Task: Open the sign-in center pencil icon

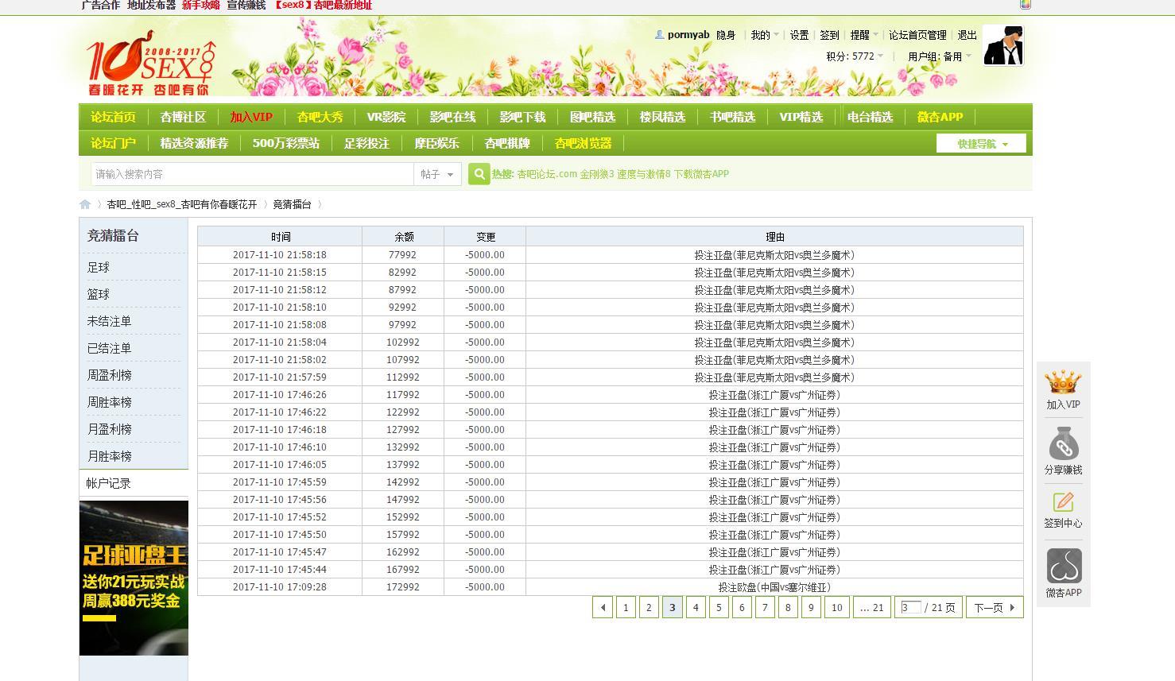Action: (x=1063, y=502)
